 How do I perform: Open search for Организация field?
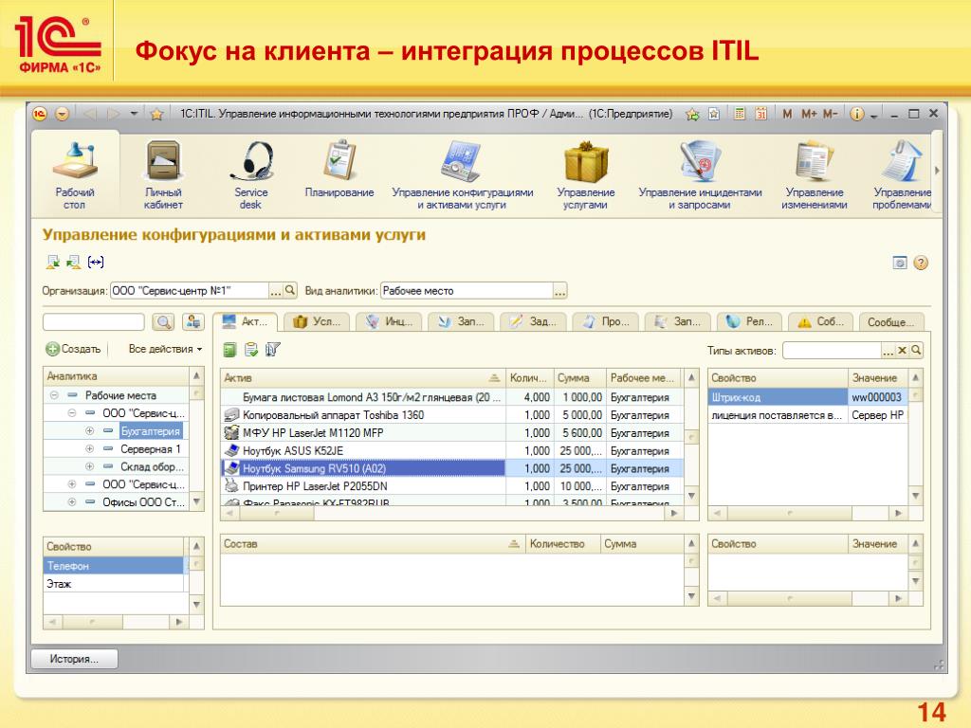pos(290,290)
